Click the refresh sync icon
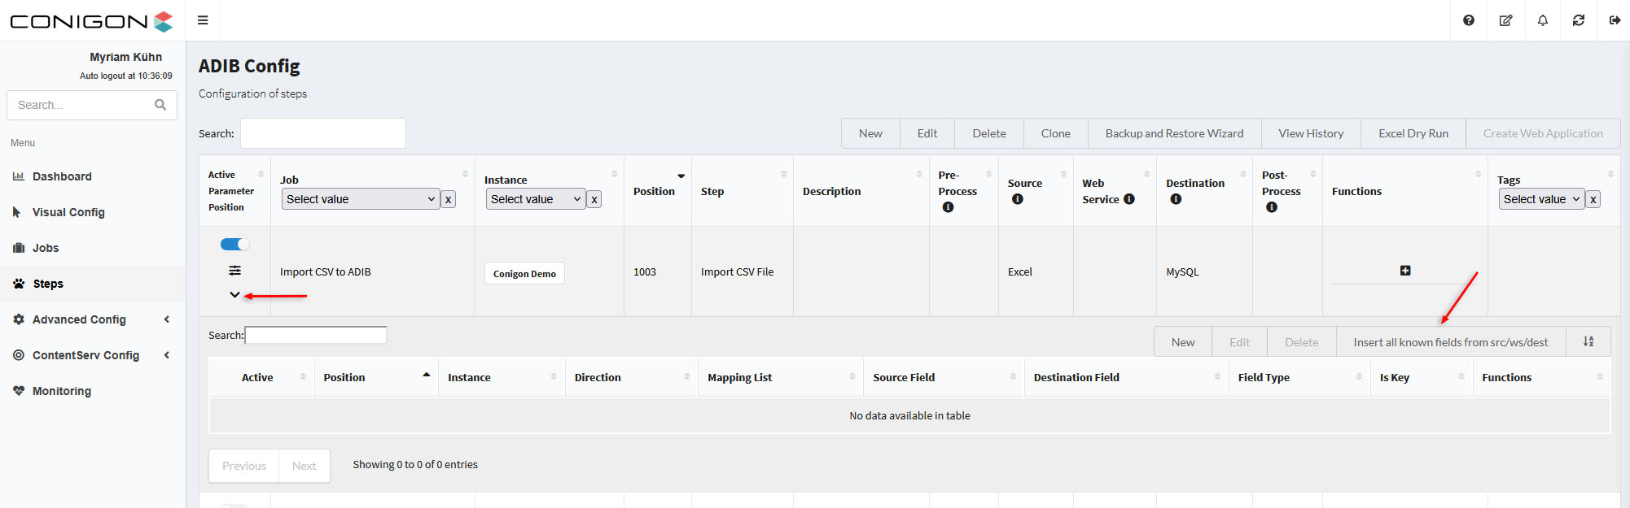The height and width of the screenshot is (508, 1630). pyautogui.click(x=1579, y=20)
